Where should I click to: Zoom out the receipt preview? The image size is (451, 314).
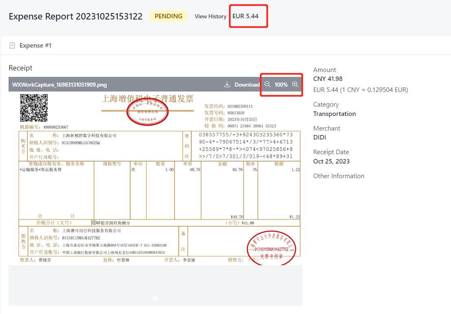point(267,84)
